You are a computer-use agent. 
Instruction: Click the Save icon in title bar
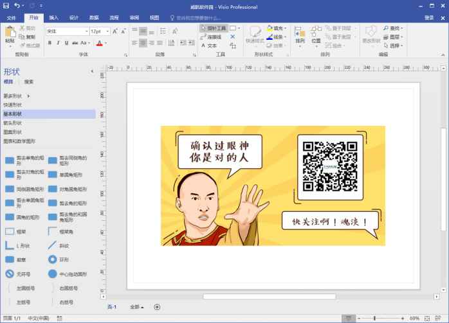tap(6, 6)
